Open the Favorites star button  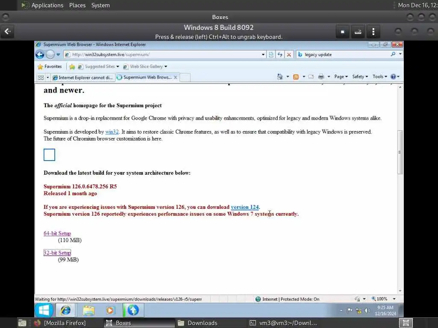click(50, 66)
